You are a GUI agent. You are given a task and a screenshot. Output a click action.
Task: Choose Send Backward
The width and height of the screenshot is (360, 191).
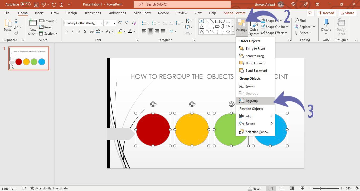[x=255, y=71]
